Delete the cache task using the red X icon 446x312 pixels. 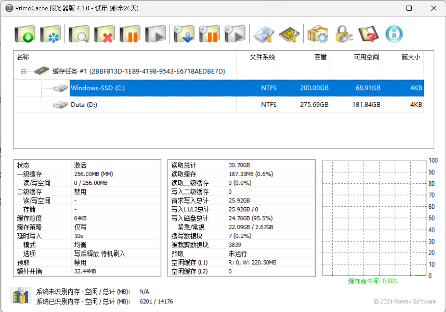(104, 34)
